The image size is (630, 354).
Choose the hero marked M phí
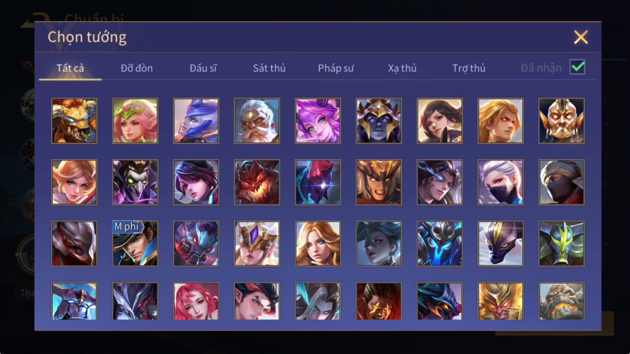[135, 244]
